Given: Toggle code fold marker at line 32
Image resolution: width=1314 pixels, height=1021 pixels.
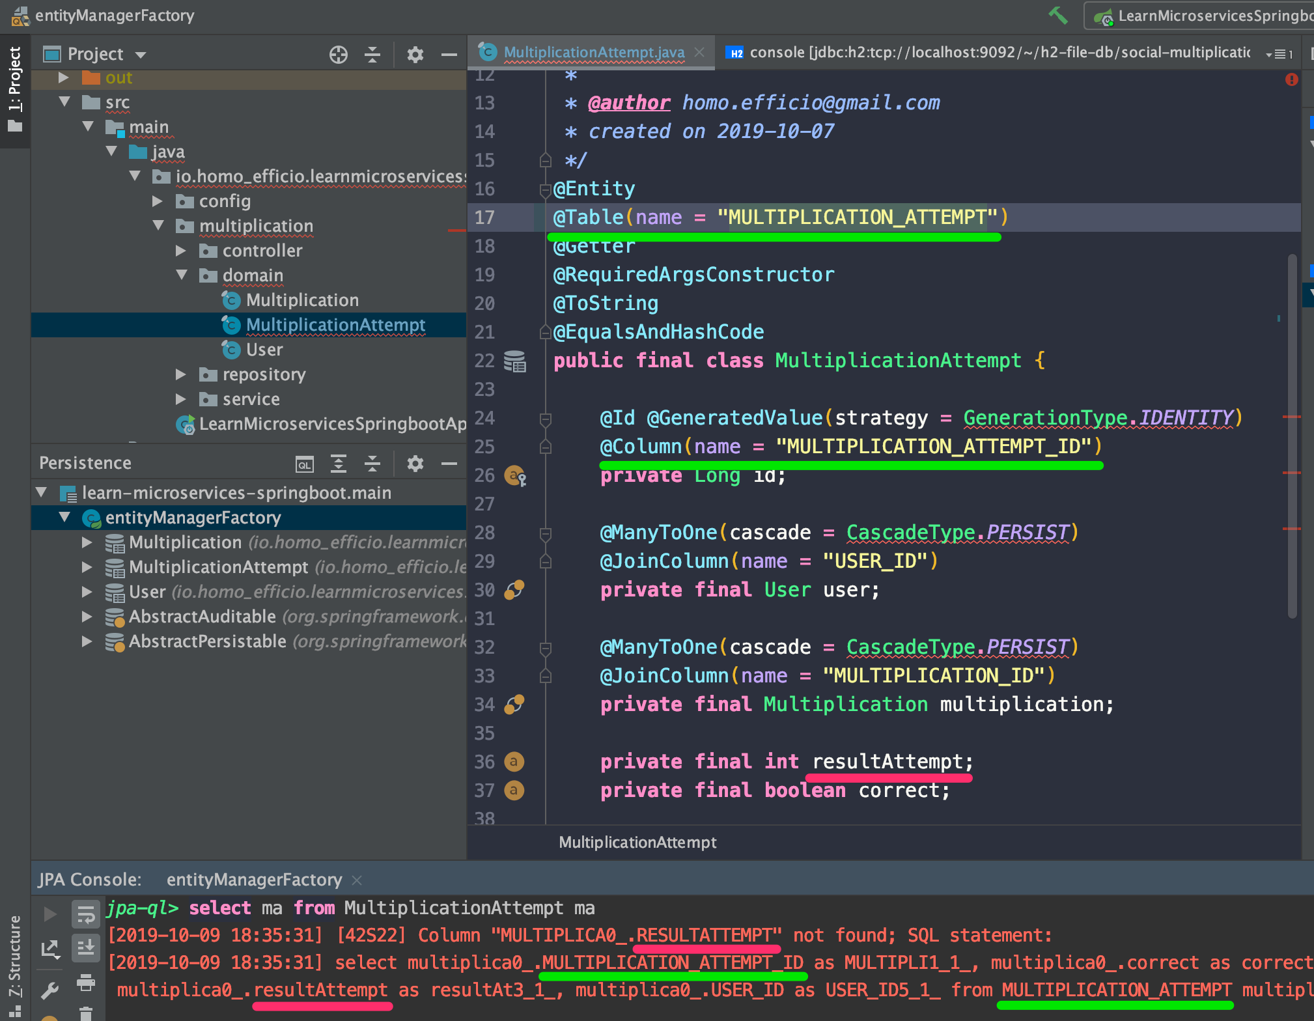Looking at the screenshot, I should [x=546, y=649].
